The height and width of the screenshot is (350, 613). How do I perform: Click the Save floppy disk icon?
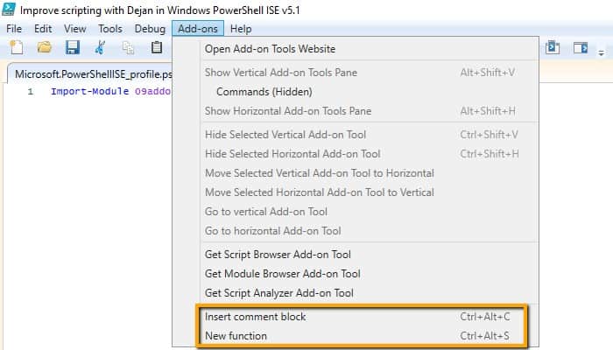[x=73, y=47]
